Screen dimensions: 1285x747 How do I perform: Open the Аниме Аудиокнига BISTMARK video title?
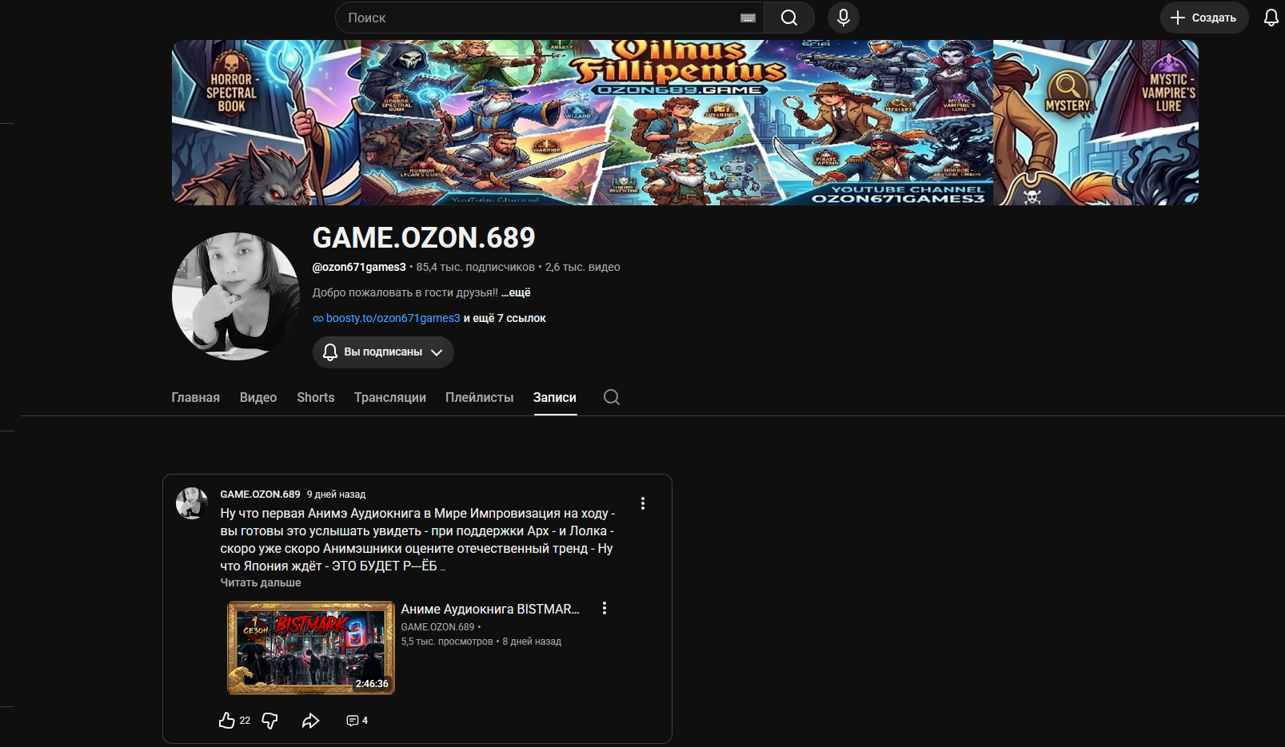pos(490,609)
